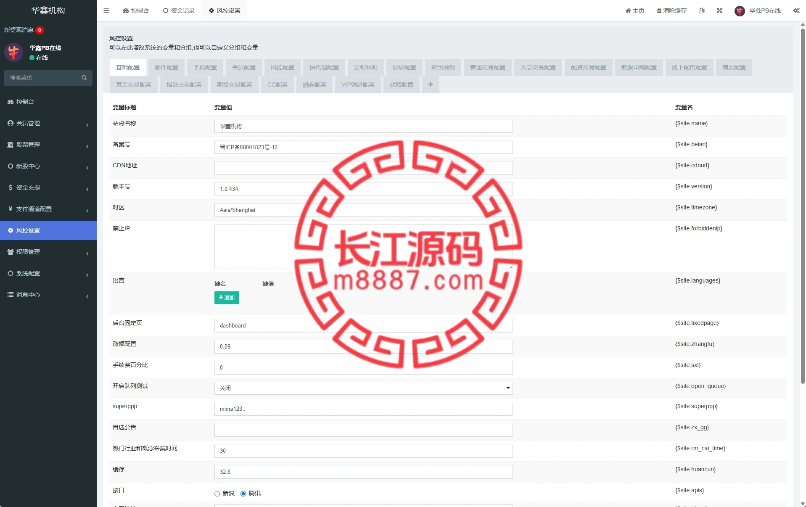Open the 资金记录 top navigation tab
This screenshot has width=806, height=507.
179,11
